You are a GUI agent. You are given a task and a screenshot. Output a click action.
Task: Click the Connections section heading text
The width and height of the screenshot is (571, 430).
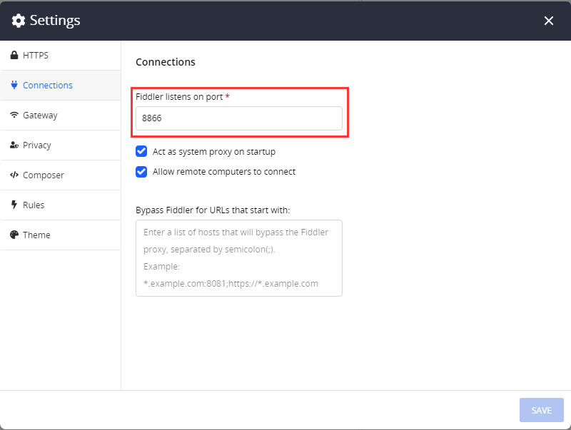tap(166, 62)
